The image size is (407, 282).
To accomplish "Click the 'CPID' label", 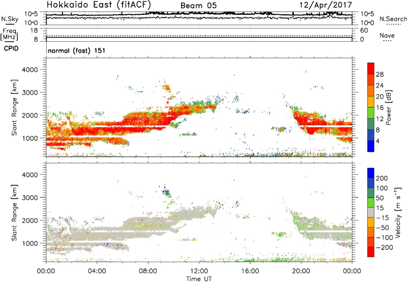I will click(x=11, y=48).
